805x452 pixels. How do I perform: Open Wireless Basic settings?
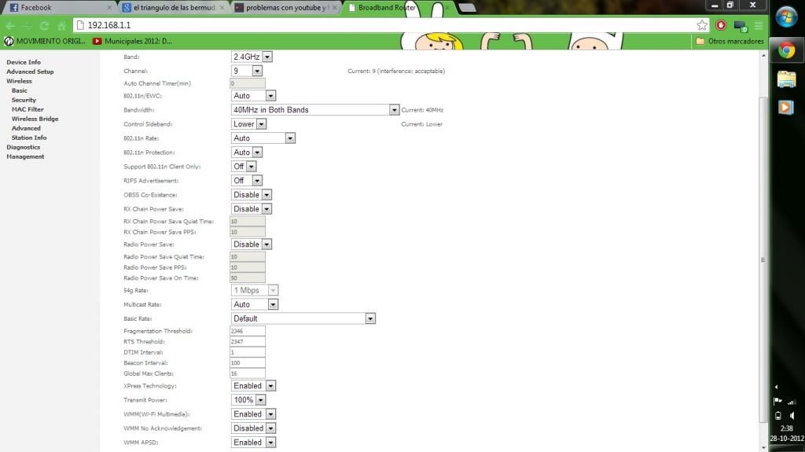[x=20, y=90]
